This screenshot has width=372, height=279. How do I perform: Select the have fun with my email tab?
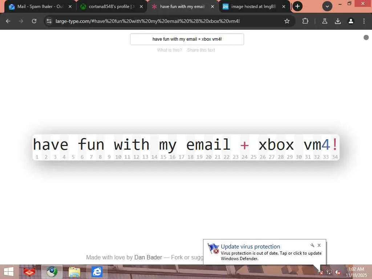tap(183, 7)
